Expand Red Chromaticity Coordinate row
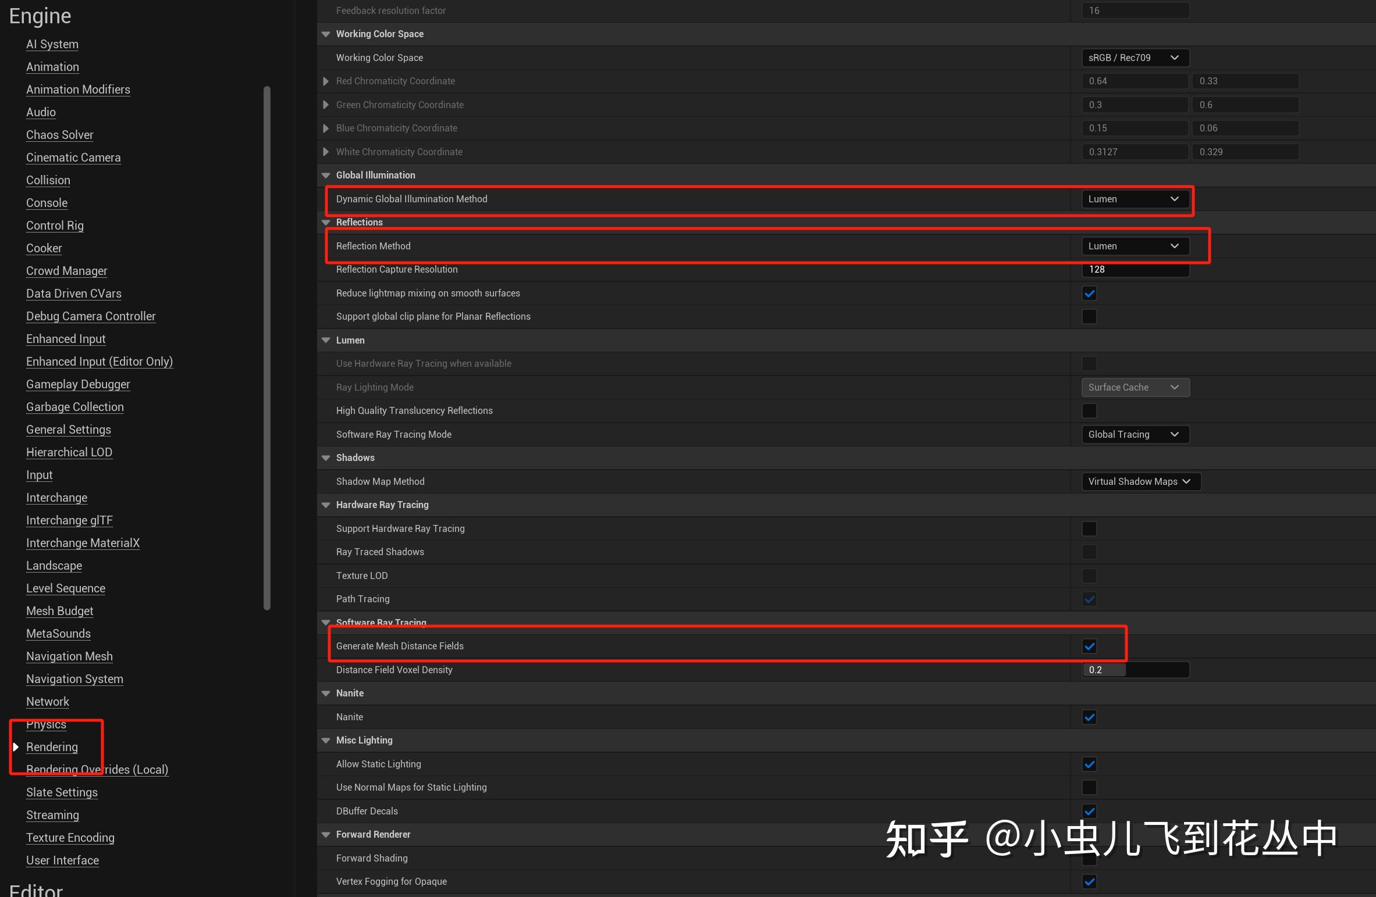1376x897 pixels. pyautogui.click(x=326, y=81)
